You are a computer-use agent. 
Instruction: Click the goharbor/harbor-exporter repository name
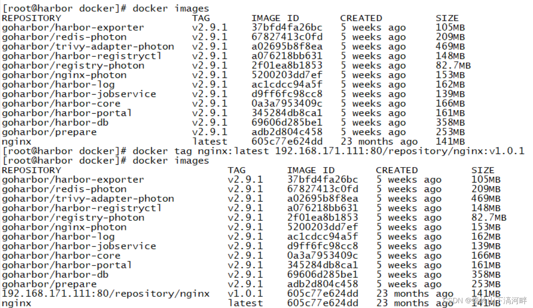click(x=73, y=27)
